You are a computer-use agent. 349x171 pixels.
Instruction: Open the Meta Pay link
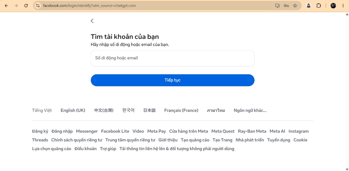point(156,131)
